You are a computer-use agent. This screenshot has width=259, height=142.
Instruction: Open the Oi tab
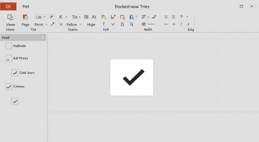(8, 6)
